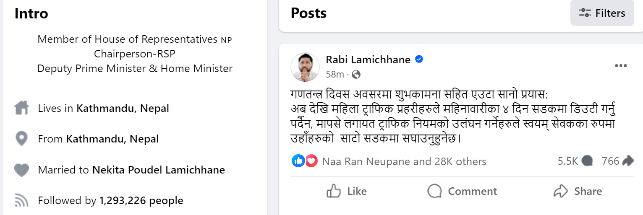
Task: Like the Rabi Lamichhane post
Action: pos(347,192)
